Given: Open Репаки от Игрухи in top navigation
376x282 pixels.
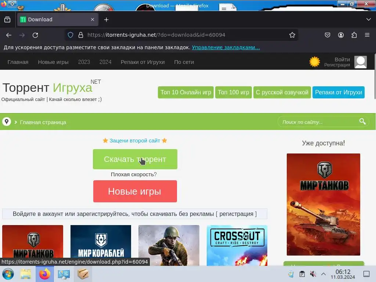Looking at the screenshot, I should pyautogui.click(x=143, y=62).
